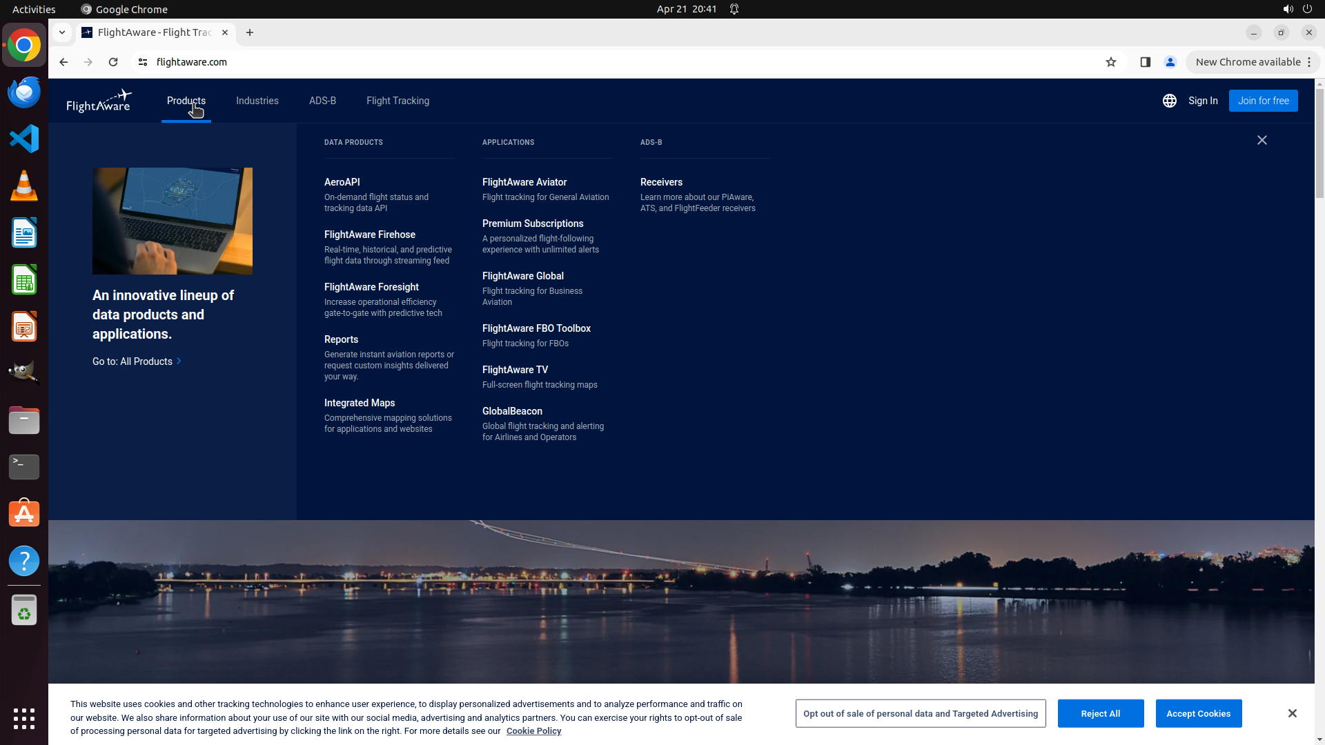Open Chrome side panel icon

coord(1145,62)
